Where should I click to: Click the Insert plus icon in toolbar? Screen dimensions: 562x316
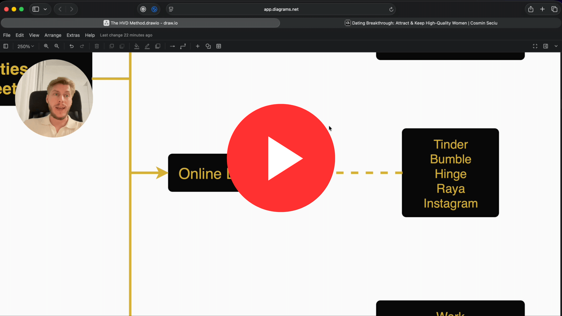click(x=197, y=46)
